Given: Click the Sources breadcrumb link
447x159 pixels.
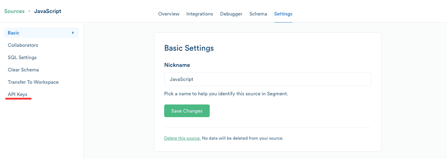Looking at the screenshot, I should [x=14, y=11].
